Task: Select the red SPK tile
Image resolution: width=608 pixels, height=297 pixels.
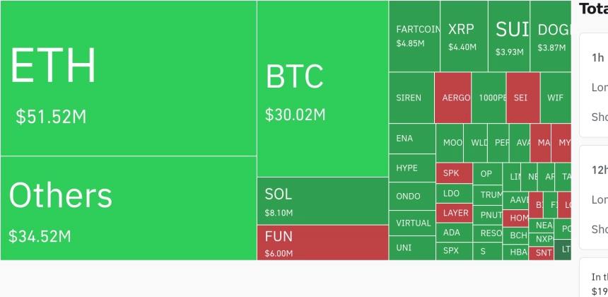Action: 454,173
